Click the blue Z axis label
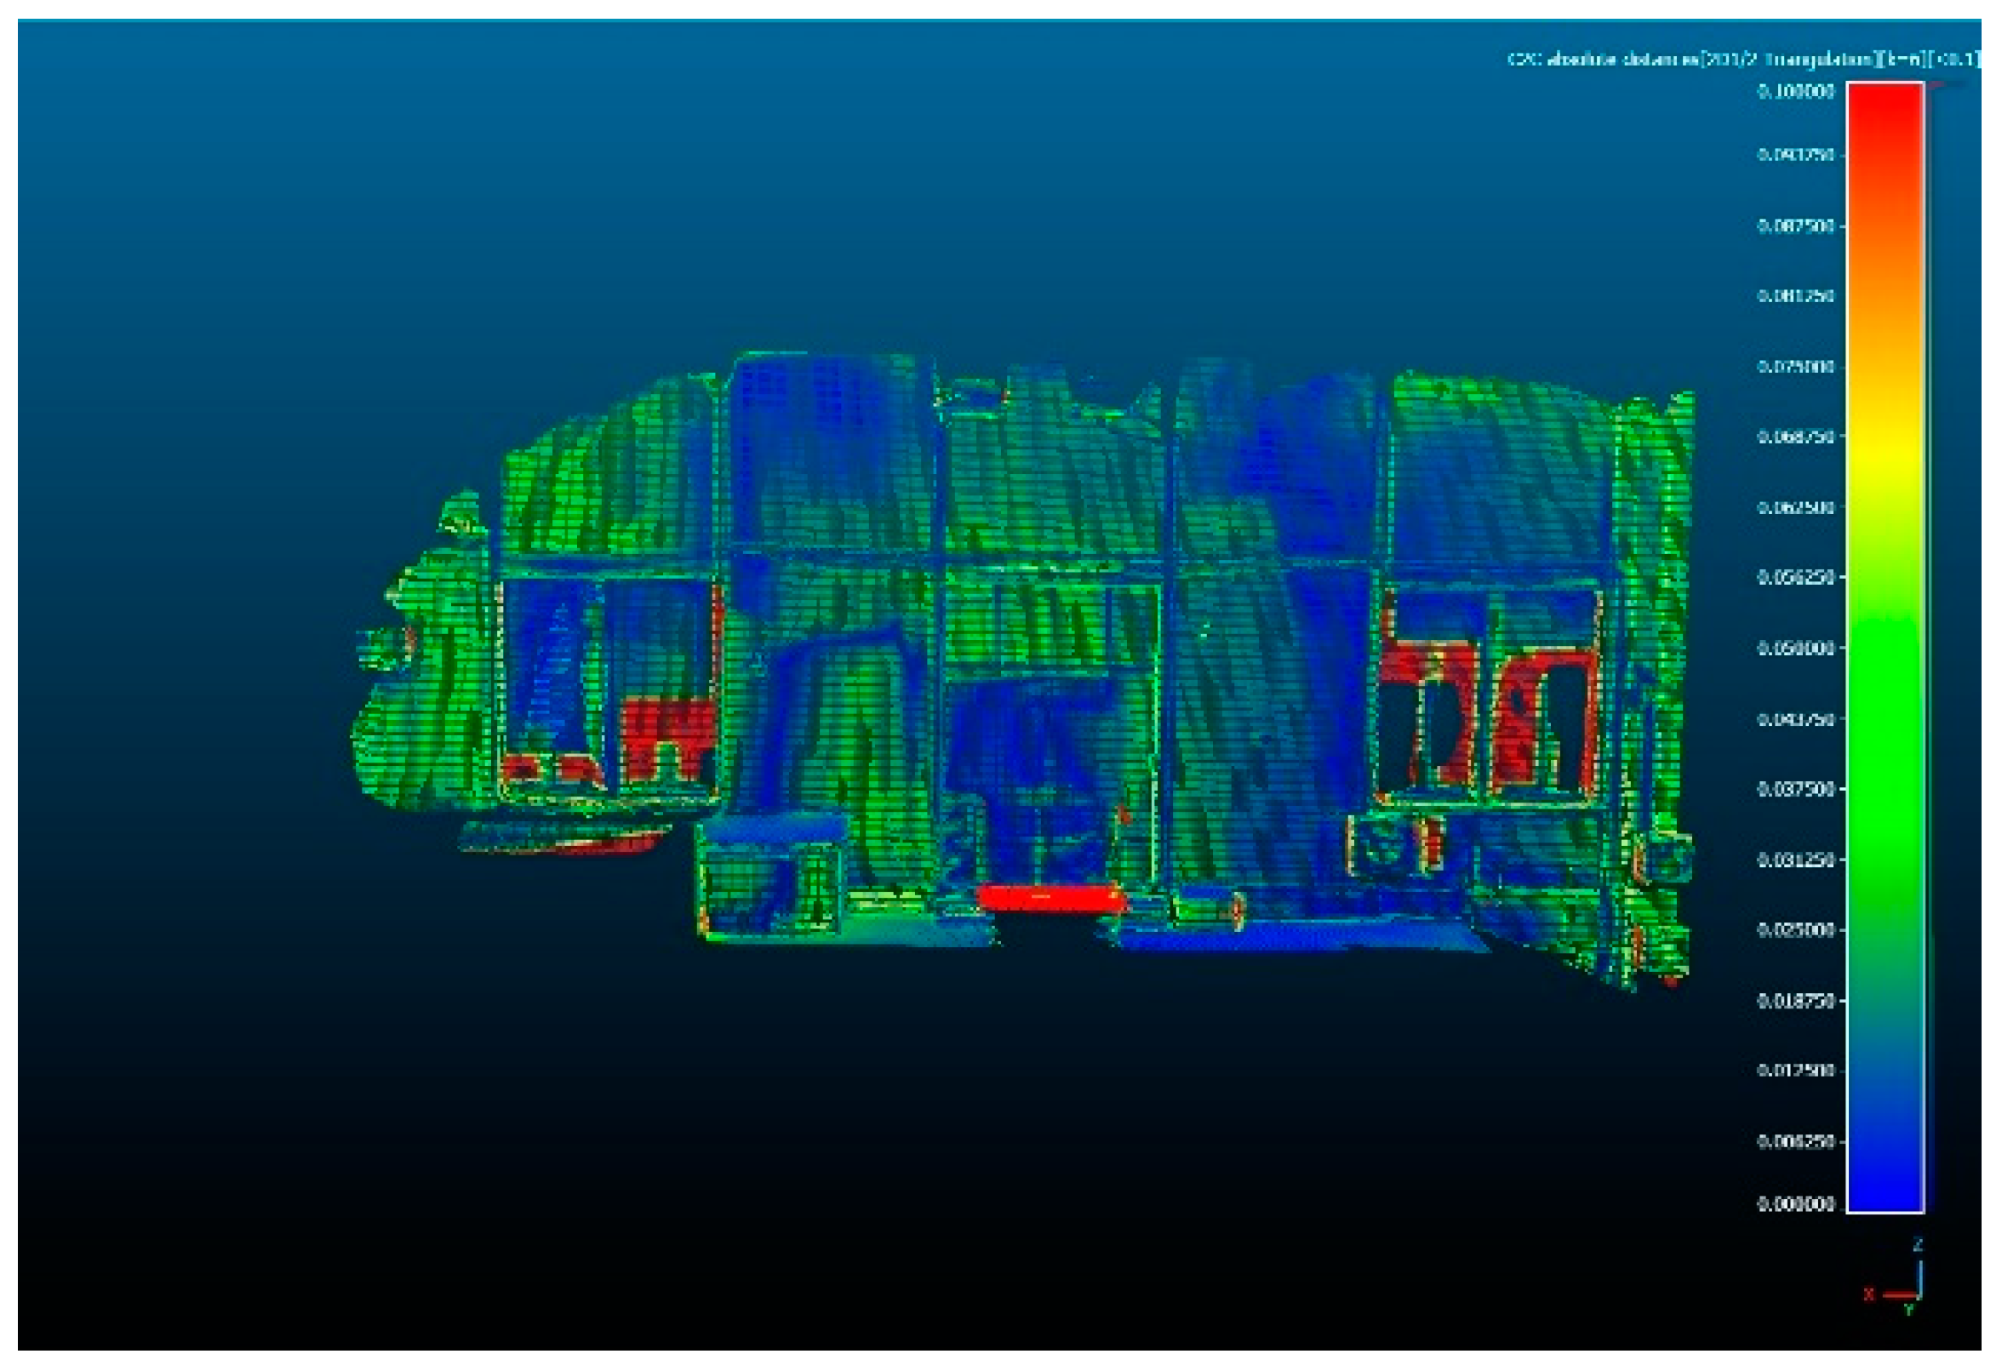This screenshot has width=2002, height=1371. click(1918, 1244)
